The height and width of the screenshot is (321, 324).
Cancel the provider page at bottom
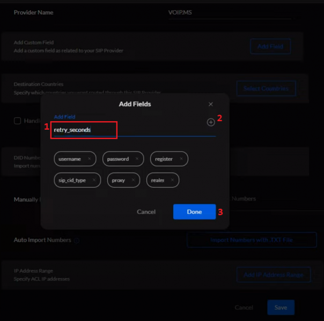point(244,308)
